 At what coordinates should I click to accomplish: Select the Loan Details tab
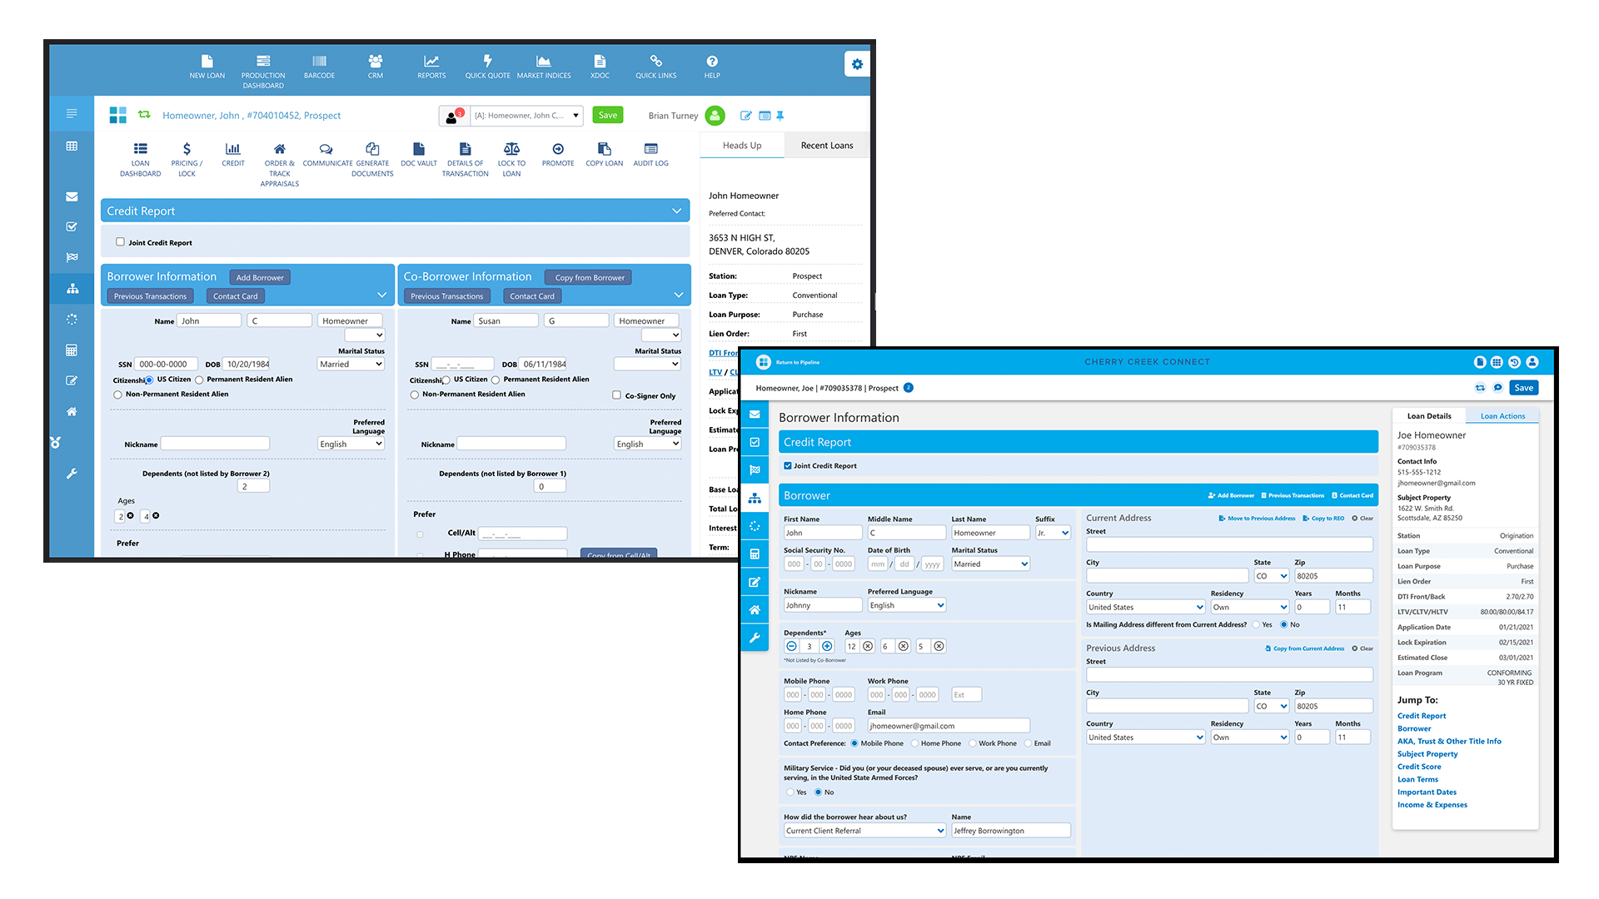point(1429,416)
